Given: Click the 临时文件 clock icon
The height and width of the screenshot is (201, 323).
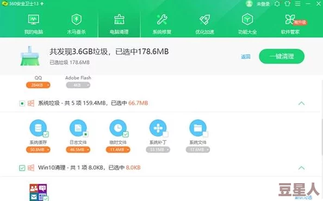Looking at the screenshot, I should [118, 128].
